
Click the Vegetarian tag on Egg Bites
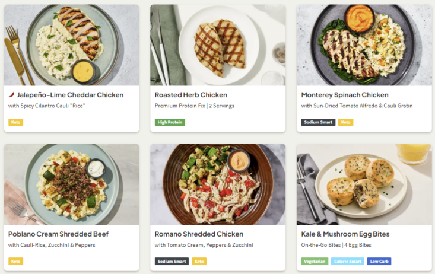(315, 261)
